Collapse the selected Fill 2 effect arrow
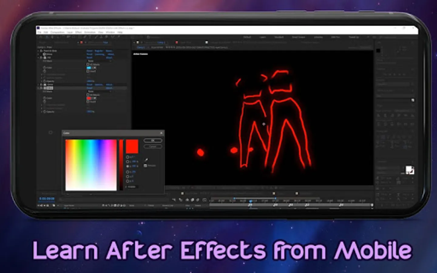Viewport: 437px width, 273px height. [x=38, y=88]
